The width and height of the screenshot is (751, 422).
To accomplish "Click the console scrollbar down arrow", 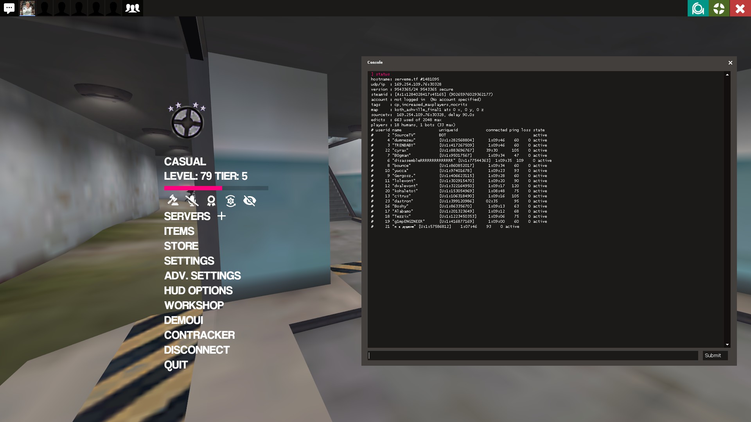I will (727, 344).
